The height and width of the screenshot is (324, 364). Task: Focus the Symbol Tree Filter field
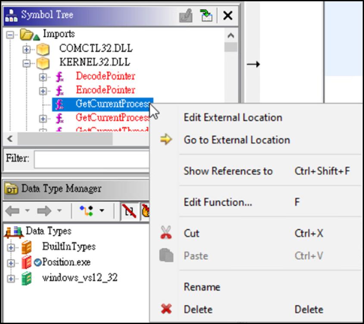(91, 159)
